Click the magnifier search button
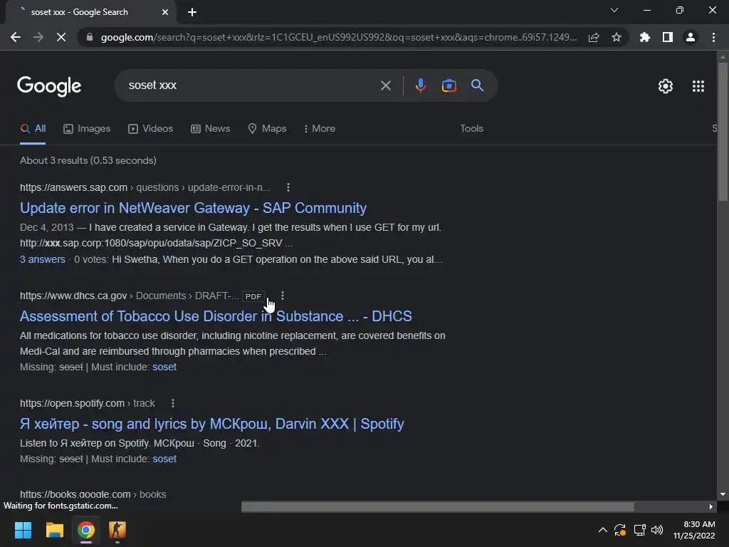Screen dimensions: 729x547 pos(477,85)
